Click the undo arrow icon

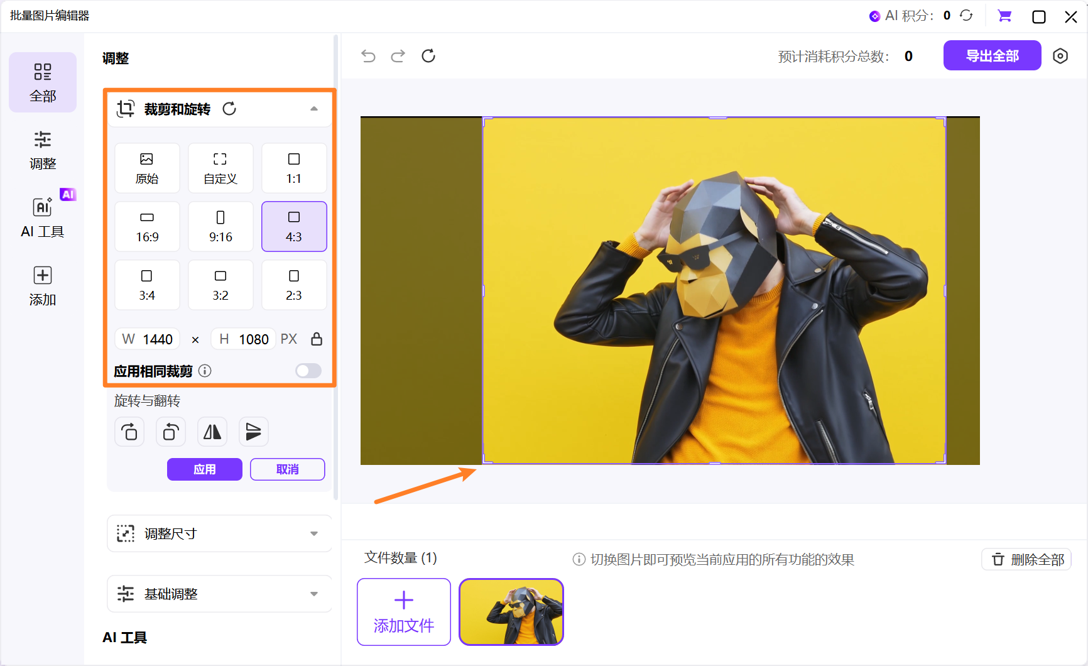point(368,57)
